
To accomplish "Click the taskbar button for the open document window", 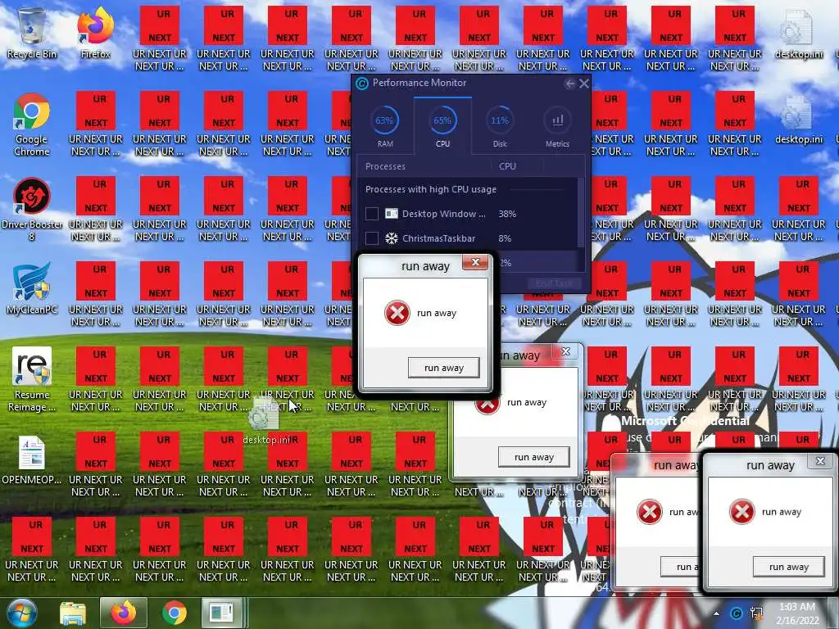I will pyautogui.click(x=221, y=613).
